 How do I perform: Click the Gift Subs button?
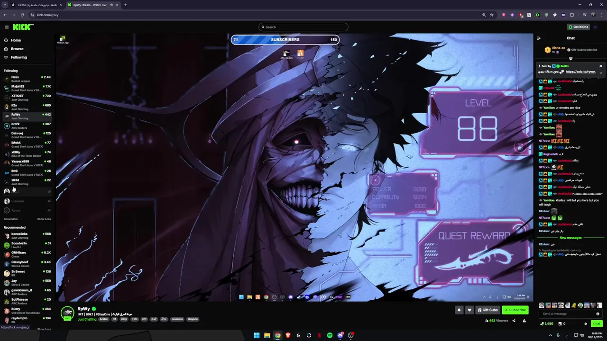tap(487, 310)
